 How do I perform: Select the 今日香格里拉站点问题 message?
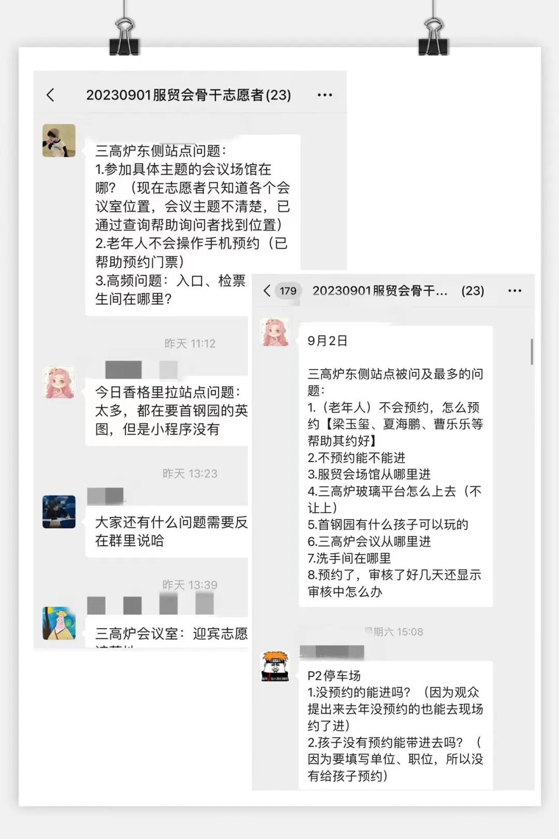[x=167, y=411]
